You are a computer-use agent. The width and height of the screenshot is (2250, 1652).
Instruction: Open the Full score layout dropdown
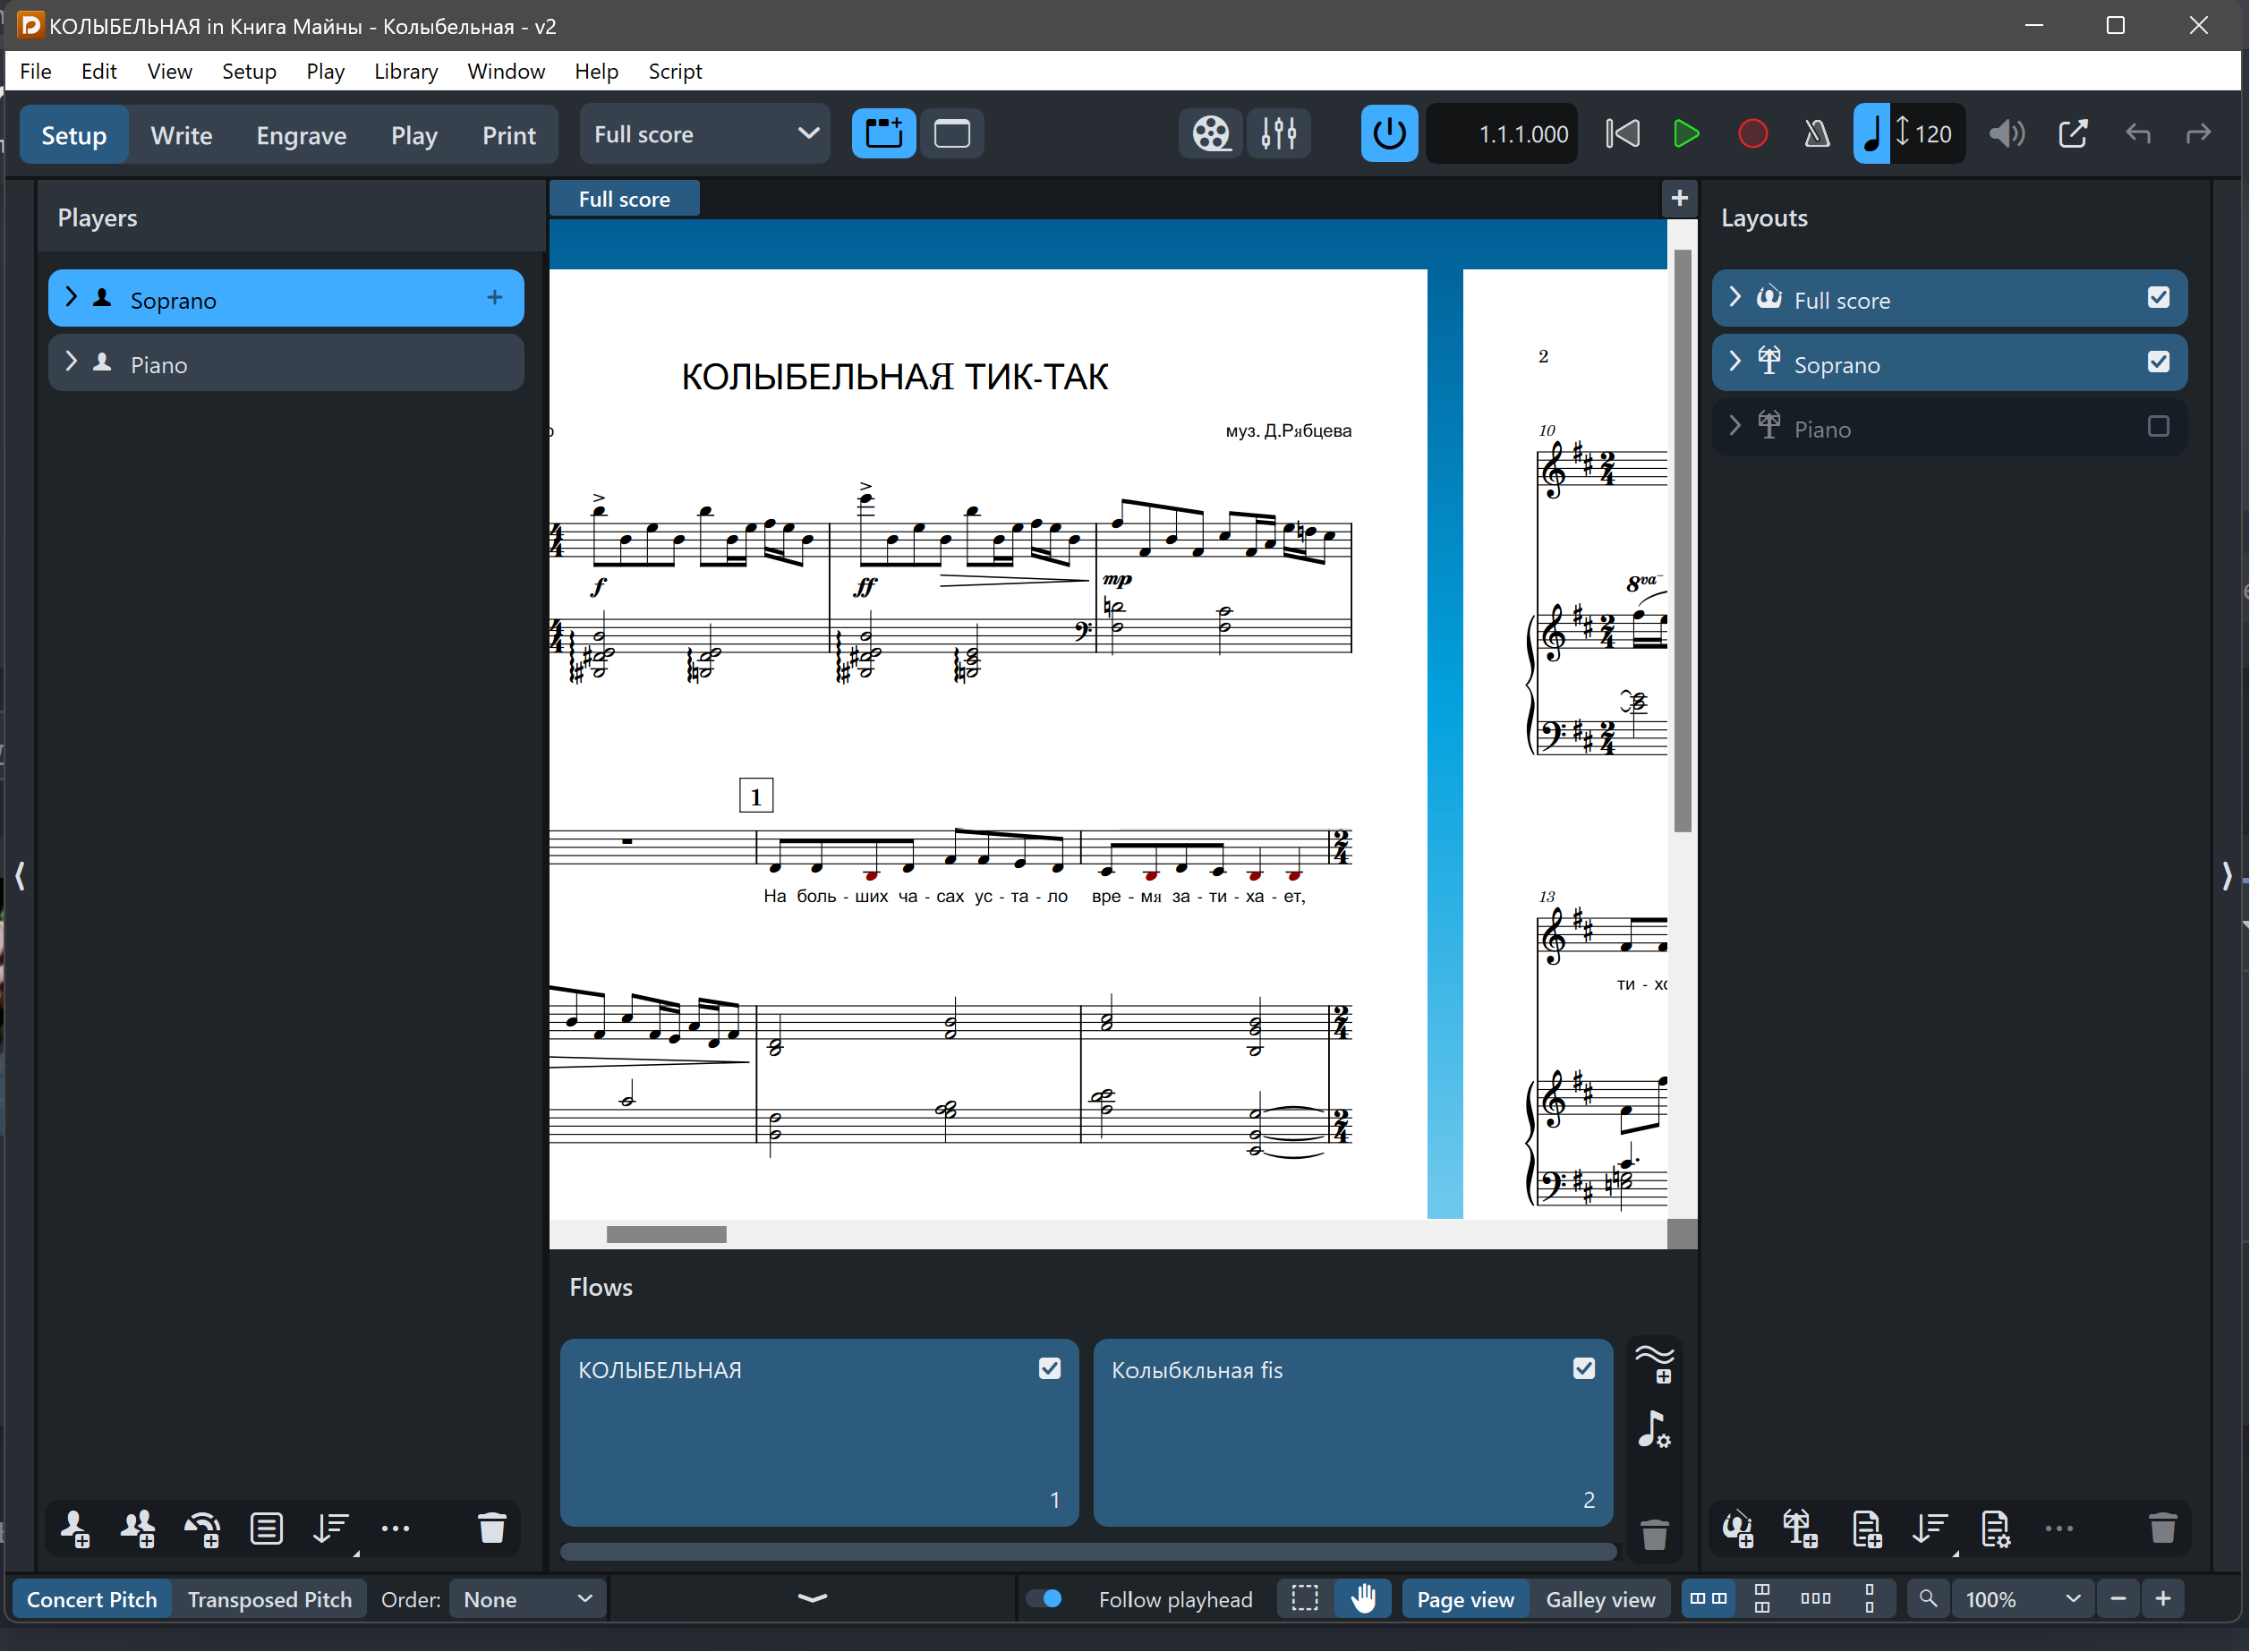tap(705, 134)
